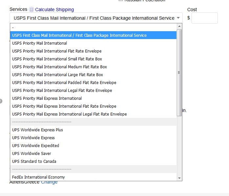The height and width of the screenshot is (196, 229).
Task: Select the blank dash option
Action: click(93, 28)
